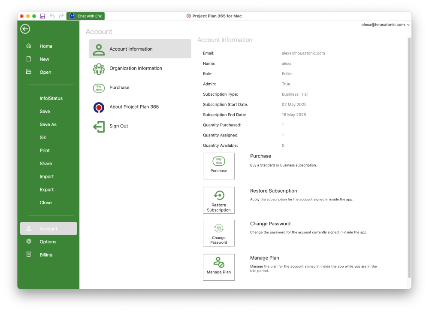The height and width of the screenshot is (312, 429).
Task: Select New in the sidebar
Action: point(44,59)
